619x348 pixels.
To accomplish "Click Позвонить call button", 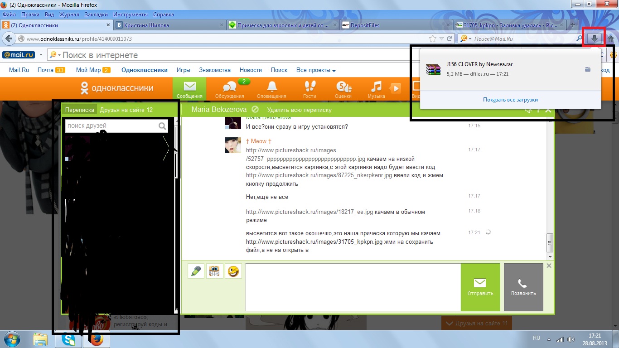I will tap(523, 287).
